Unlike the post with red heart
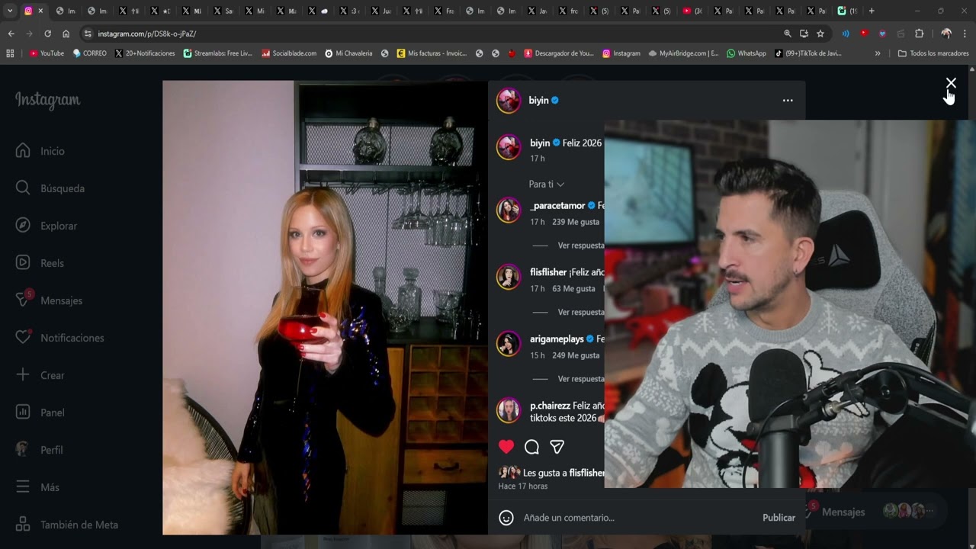The image size is (976, 549). 506,447
